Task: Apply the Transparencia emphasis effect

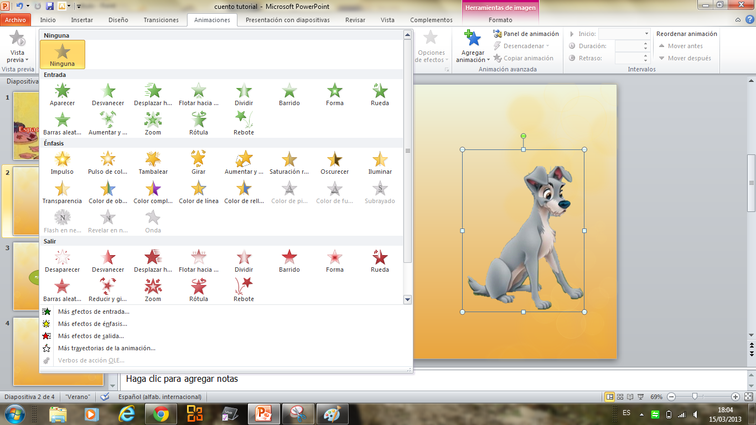Action: coord(63,192)
